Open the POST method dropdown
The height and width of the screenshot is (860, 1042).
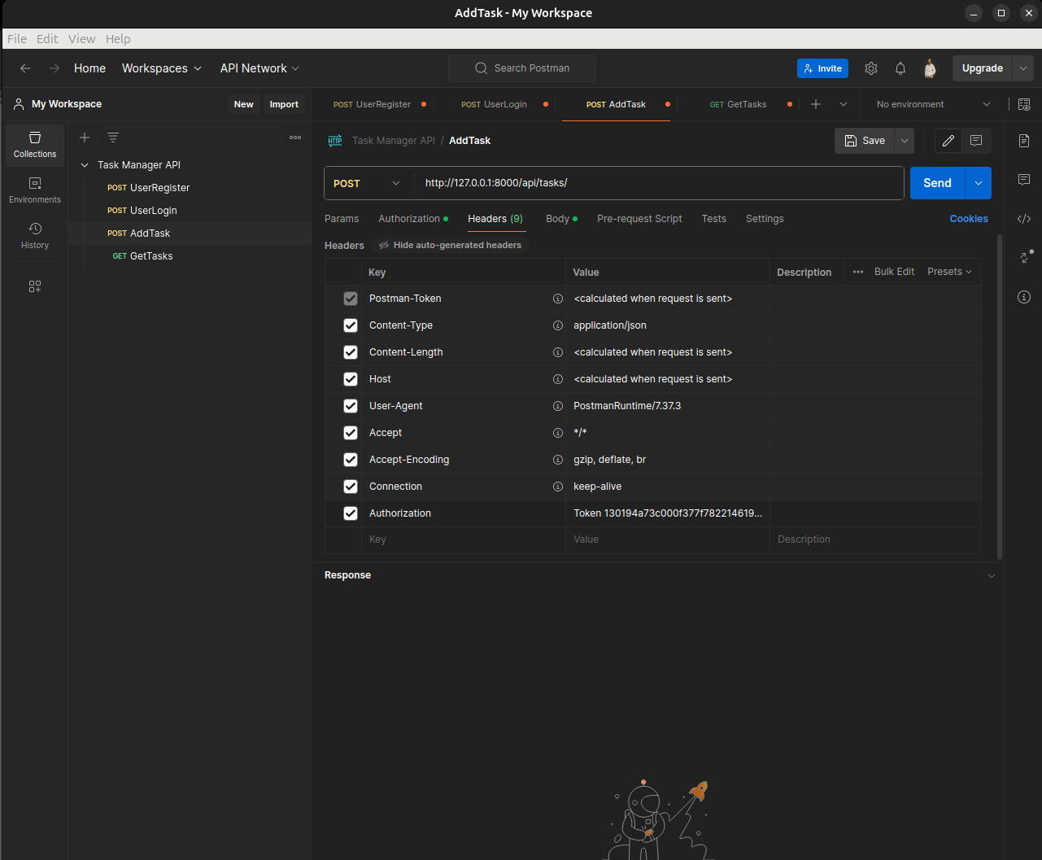(x=368, y=183)
